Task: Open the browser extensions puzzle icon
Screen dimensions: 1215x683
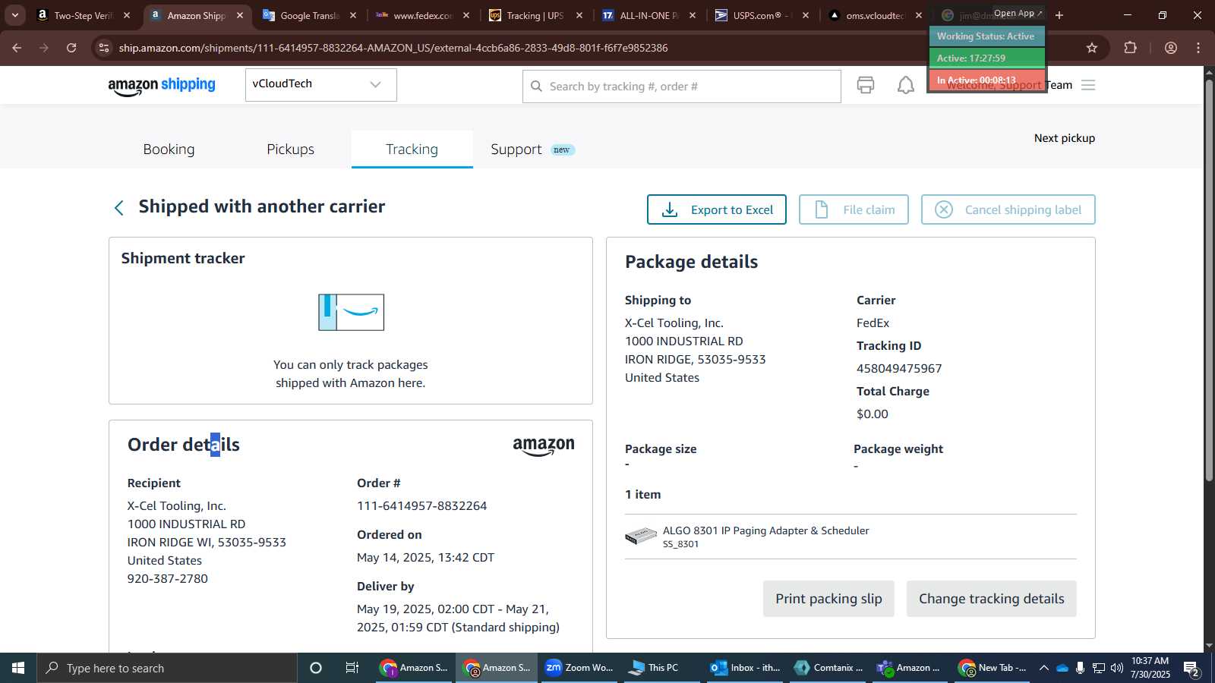Action: [x=1130, y=48]
